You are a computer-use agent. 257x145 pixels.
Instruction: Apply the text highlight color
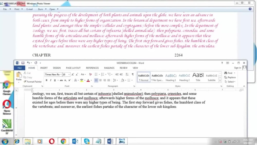pyautogui.click(x=82, y=80)
